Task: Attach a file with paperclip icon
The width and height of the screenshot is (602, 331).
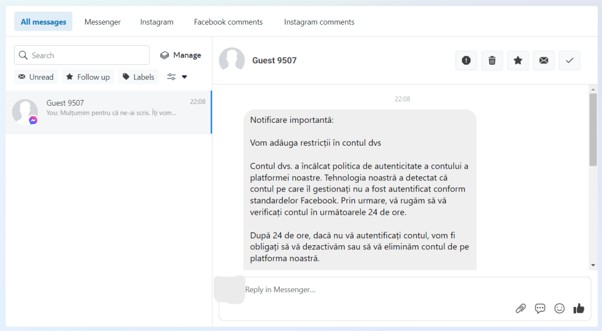Action: 521,308
